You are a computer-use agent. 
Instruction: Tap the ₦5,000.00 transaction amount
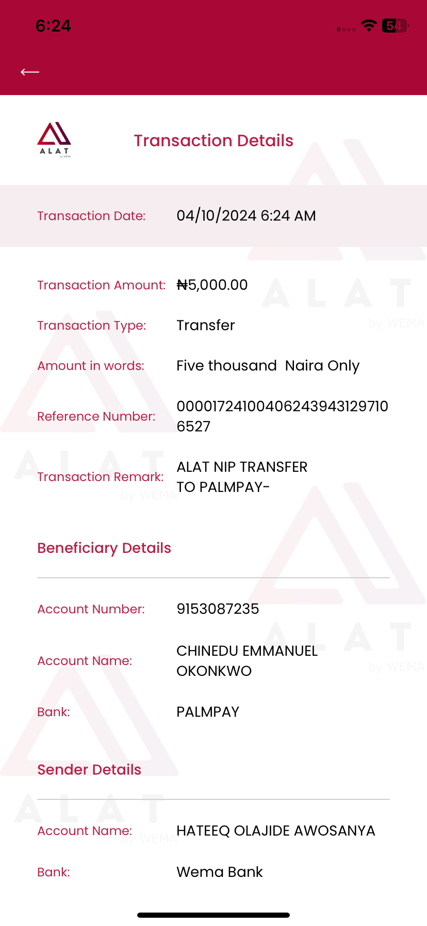[x=212, y=285]
